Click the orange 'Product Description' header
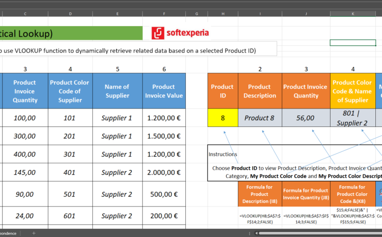Viewport: 382px width, 237px height. [x=260, y=91]
